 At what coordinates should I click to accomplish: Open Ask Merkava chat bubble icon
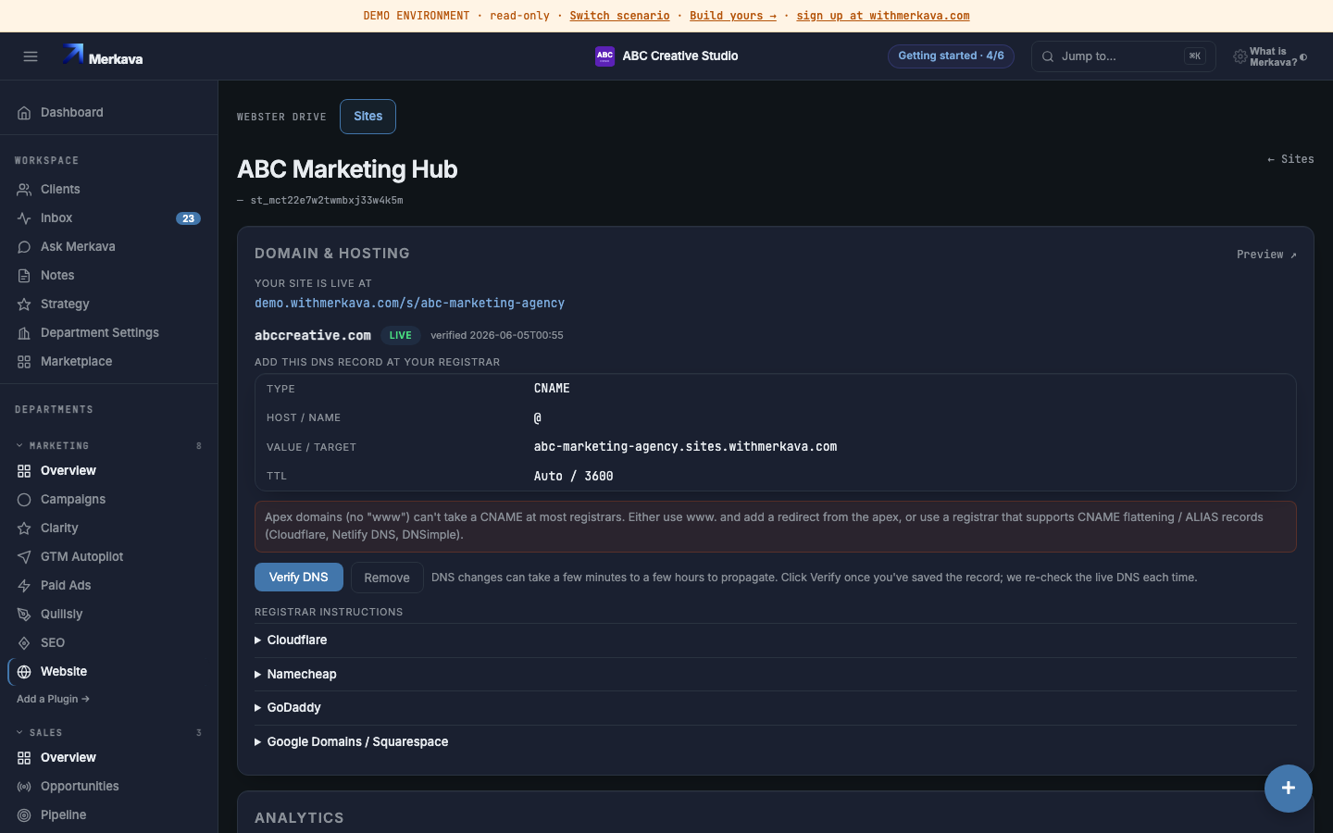click(x=24, y=247)
